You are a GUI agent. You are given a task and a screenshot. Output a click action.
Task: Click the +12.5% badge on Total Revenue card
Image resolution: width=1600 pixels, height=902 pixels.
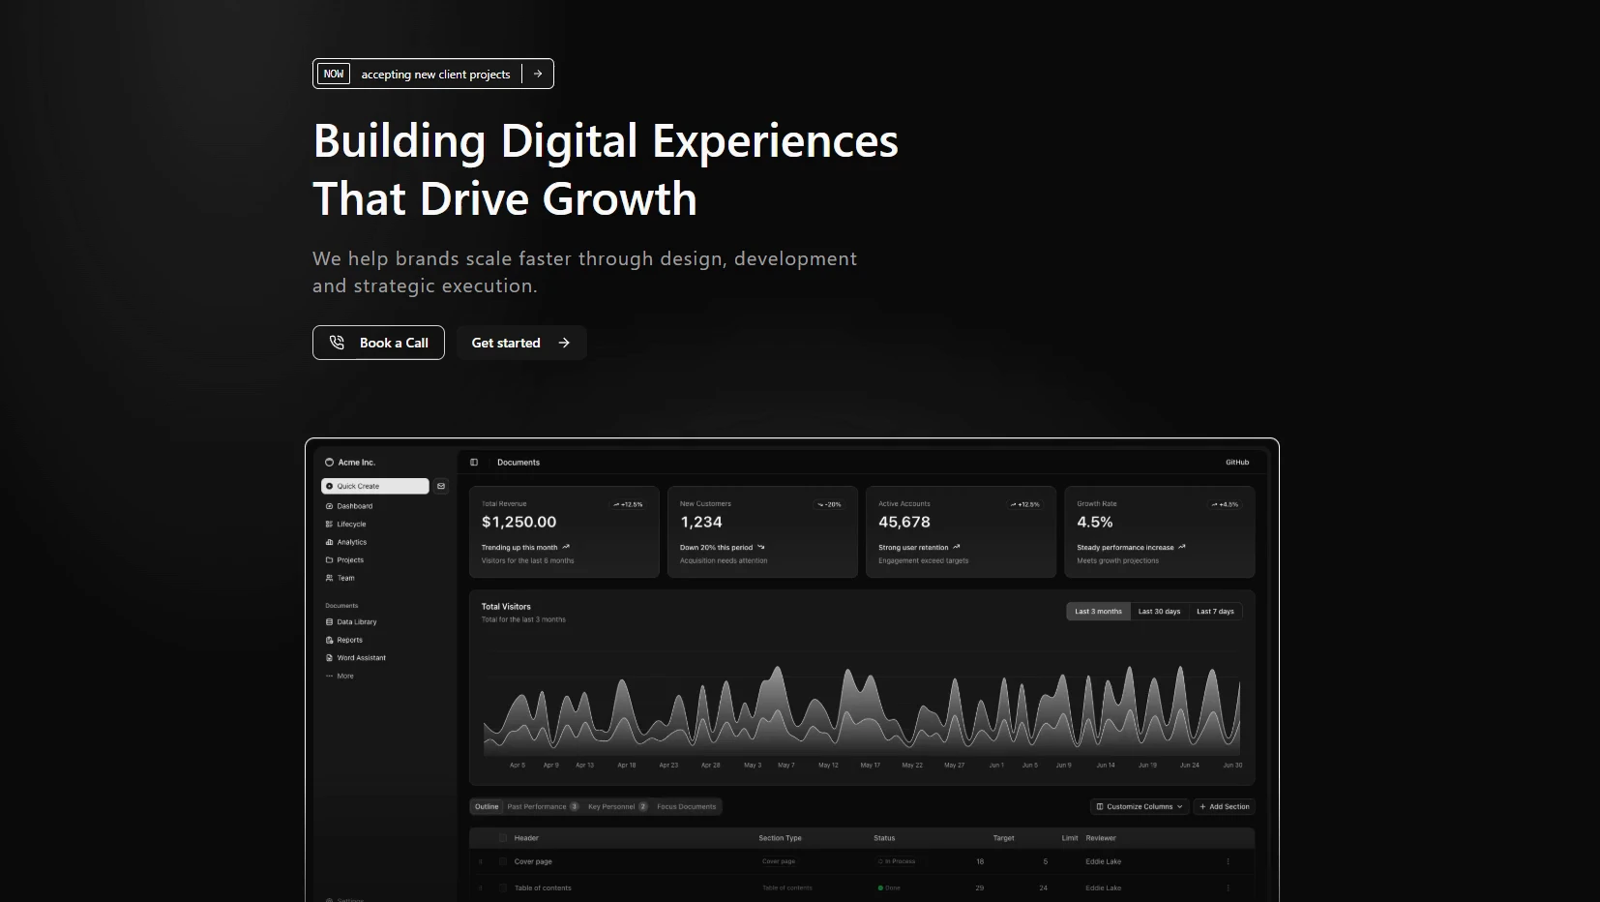tap(629, 504)
